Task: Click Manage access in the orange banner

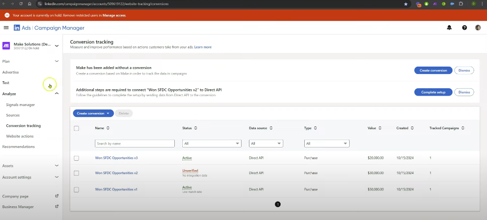Action: pyautogui.click(x=114, y=15)
